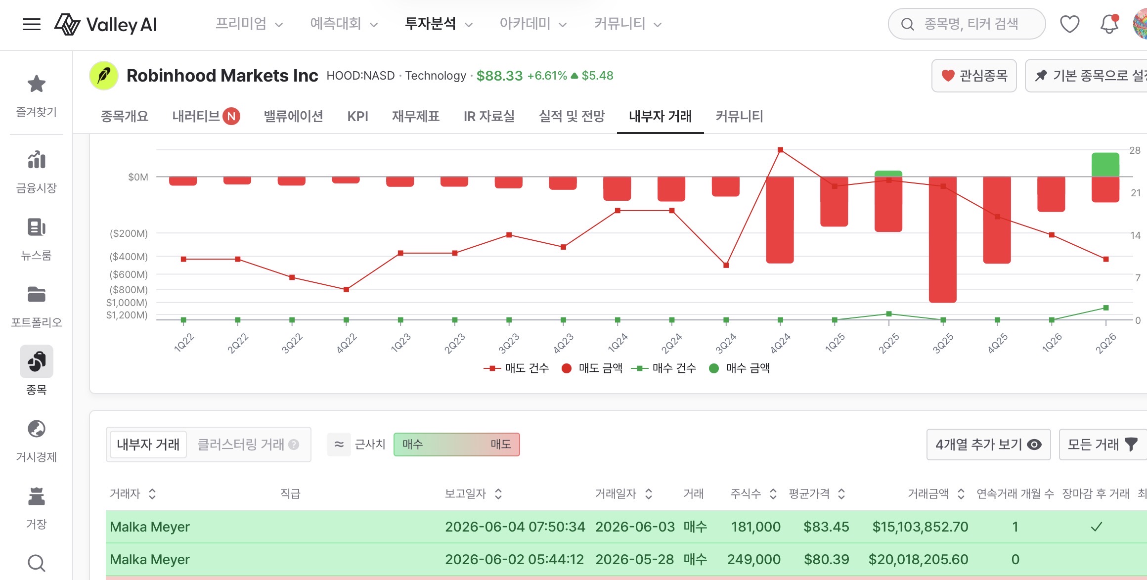Click the 4Q24 sell-count data point

point(780,150)
